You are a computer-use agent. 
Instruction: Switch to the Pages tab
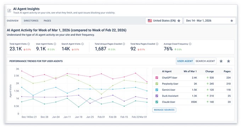(47, 21)
